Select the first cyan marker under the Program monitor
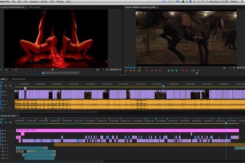245x163 pixels. (x=173, y=71)
